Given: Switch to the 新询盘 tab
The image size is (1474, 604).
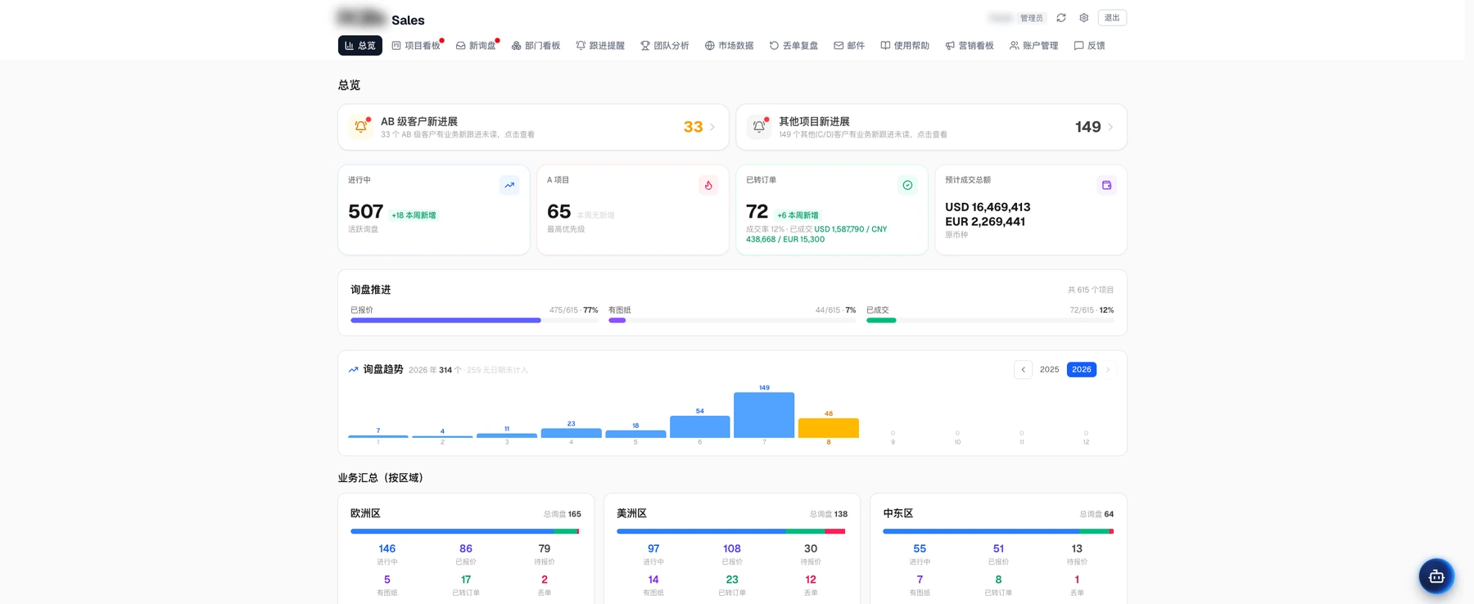Looking at the screenshot, I should coord(477,46).
